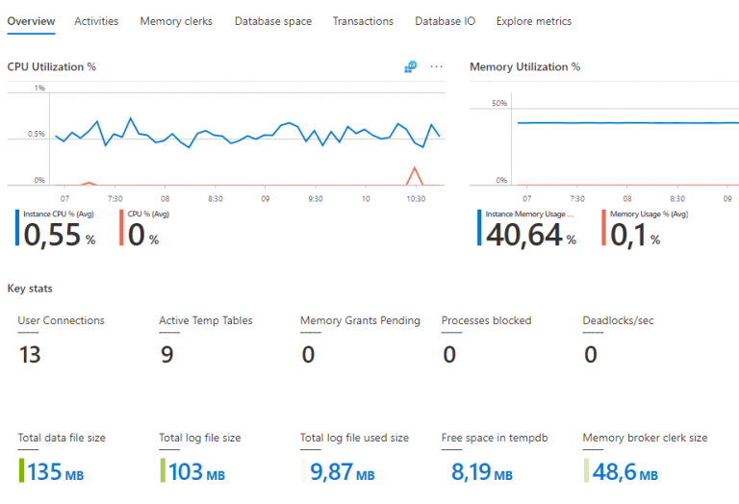Select the Memory Usage % (Avg) legend label
739x504 pixels.
coord(650,214)
